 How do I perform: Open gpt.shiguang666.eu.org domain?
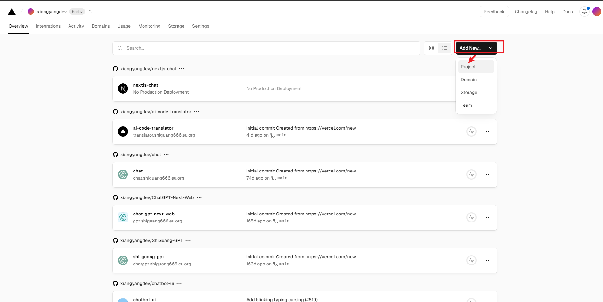tap(158, 221)
